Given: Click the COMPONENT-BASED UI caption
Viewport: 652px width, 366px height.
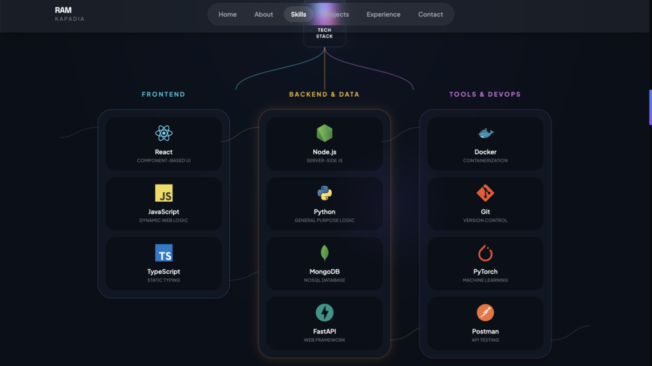Looking at the screenshot, I should (164, 160).
